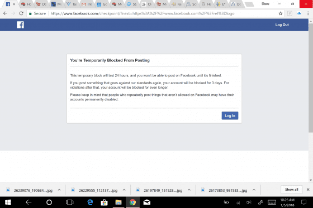The height and width of the screenshot is (208, 313).
Task: Open Cortana circle on the taskbar
Action: tap(49, 202)
